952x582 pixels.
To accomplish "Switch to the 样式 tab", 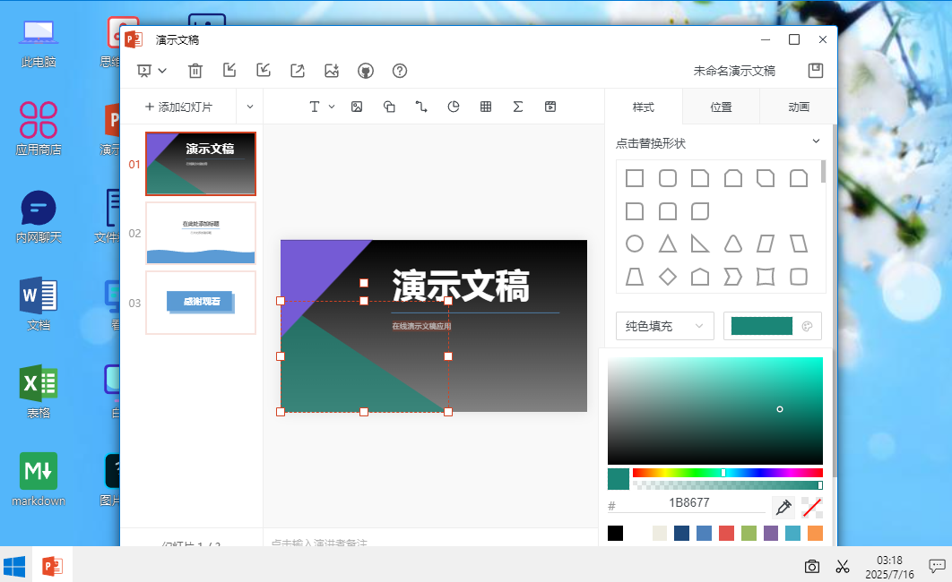I will (x=644, y=107).
